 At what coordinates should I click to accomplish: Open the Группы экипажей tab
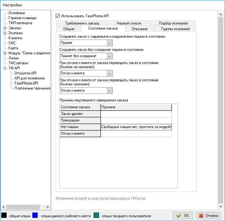[175, 29]
